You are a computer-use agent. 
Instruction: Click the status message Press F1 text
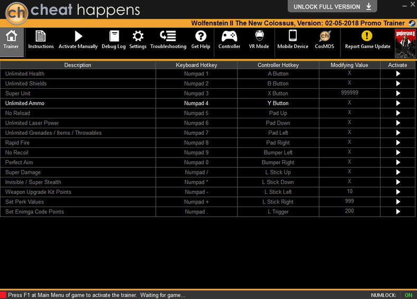(97, 295)
